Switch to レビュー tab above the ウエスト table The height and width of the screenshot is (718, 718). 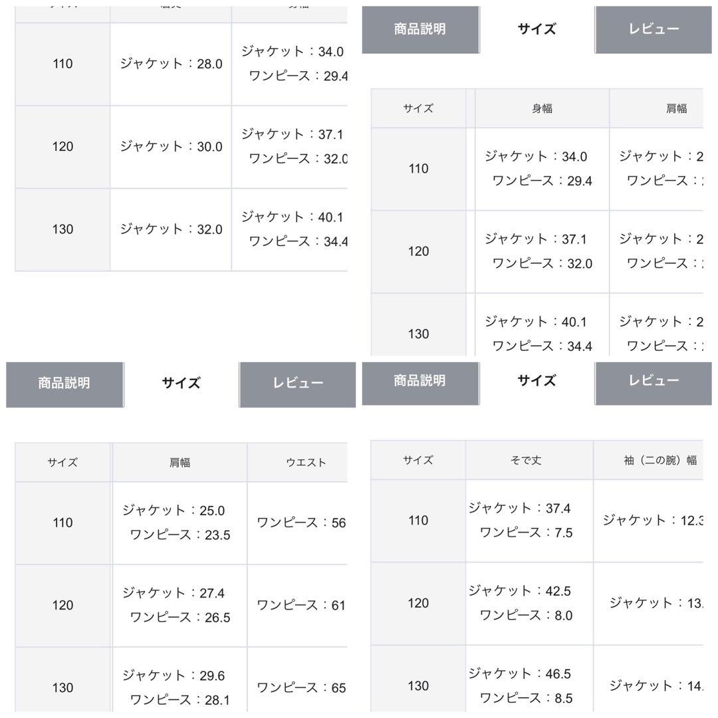[298, 384]
